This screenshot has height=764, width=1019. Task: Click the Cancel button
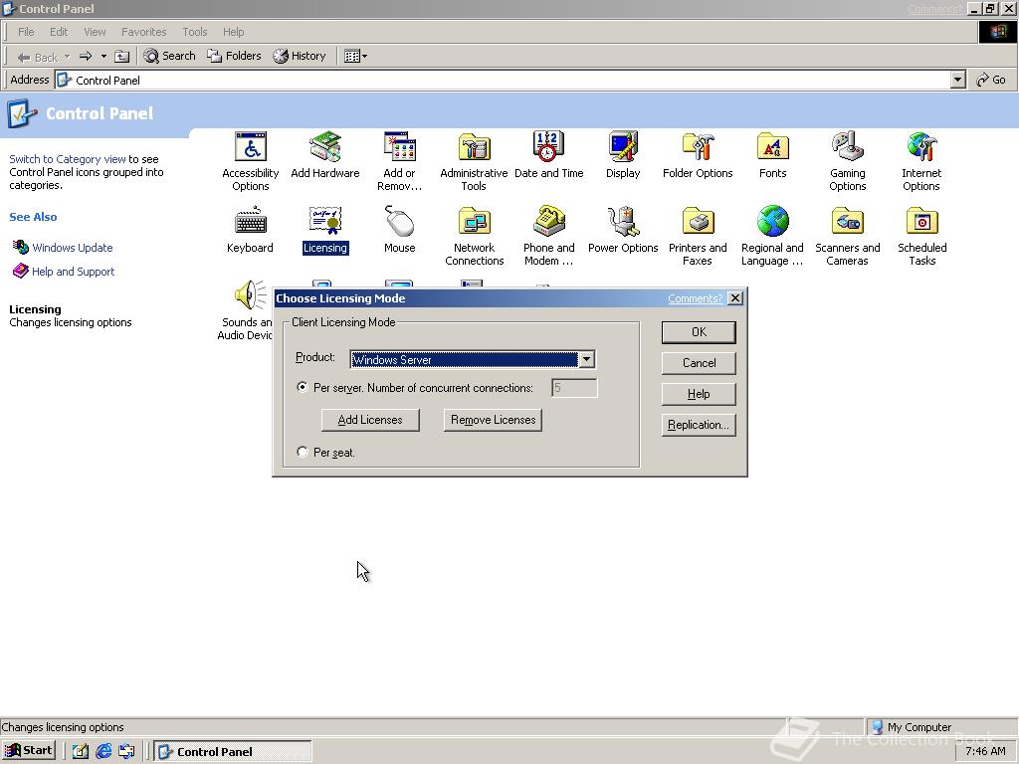click(699, 363)
